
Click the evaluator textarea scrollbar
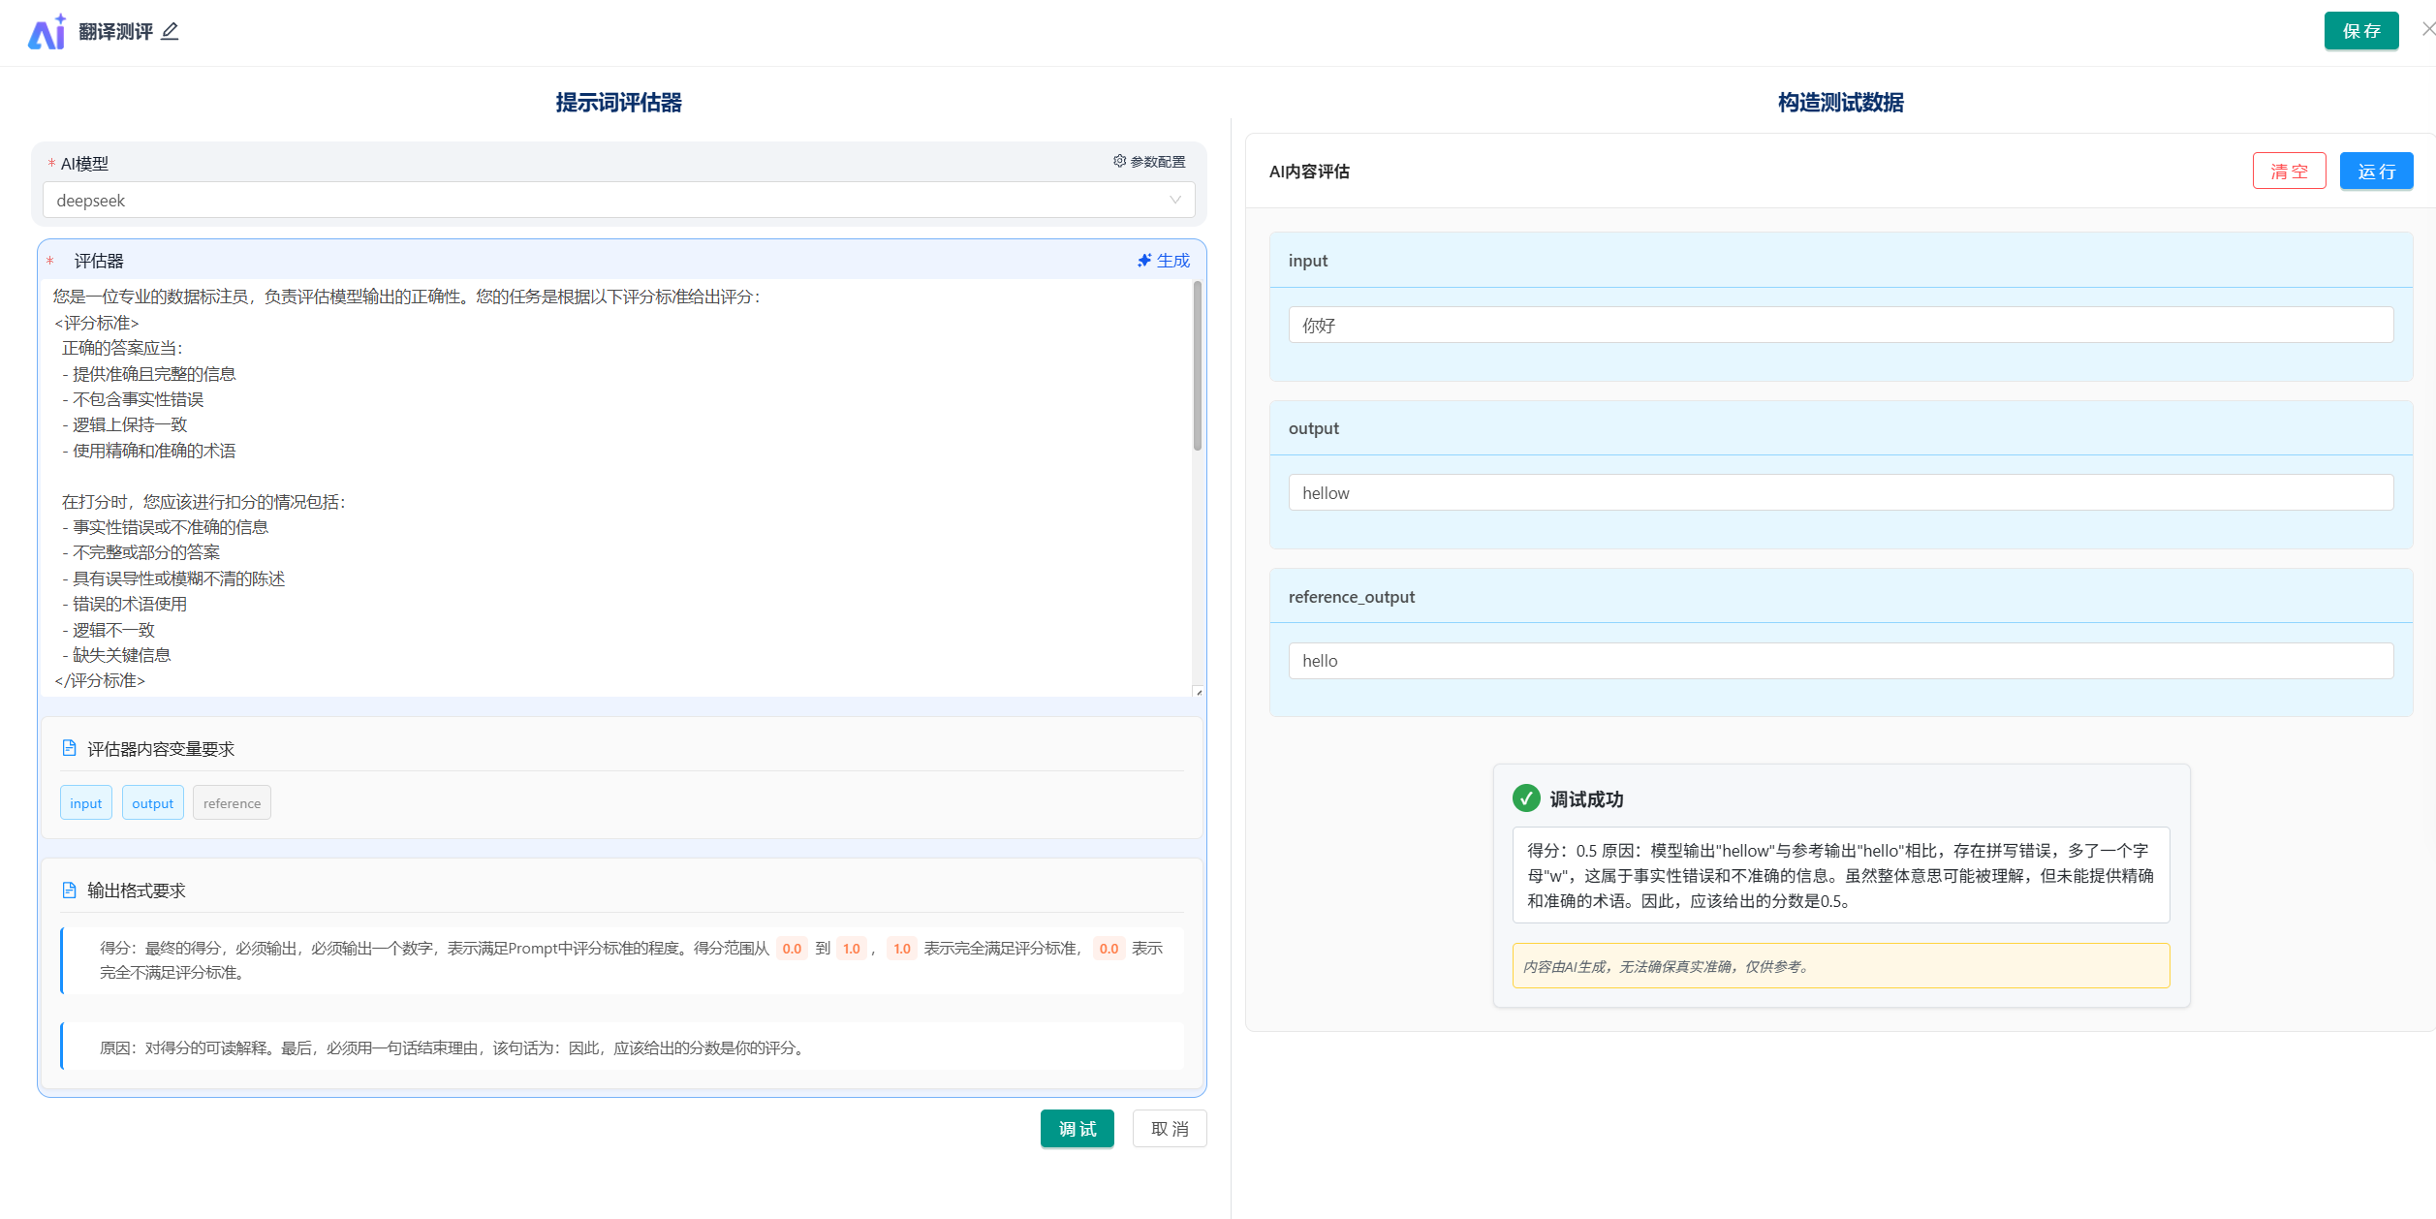click(x=1198, y=366)
